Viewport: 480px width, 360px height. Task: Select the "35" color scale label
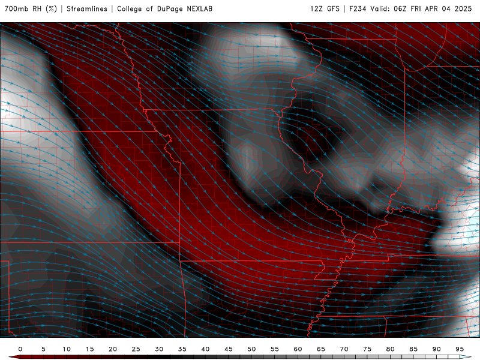coord(182,349)
